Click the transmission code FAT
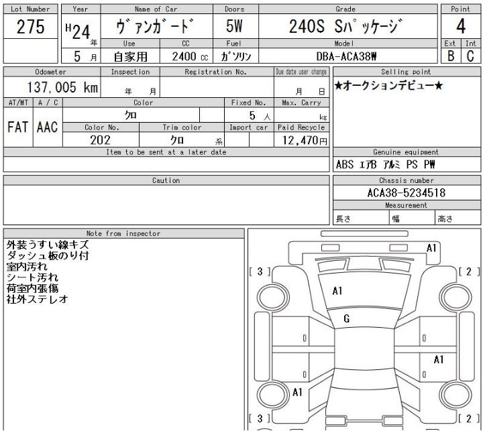 coord(18,127)
